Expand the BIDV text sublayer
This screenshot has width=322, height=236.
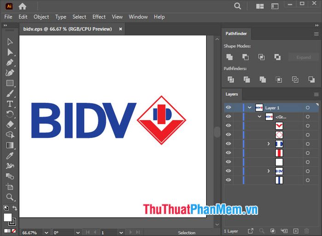[268, 171]
